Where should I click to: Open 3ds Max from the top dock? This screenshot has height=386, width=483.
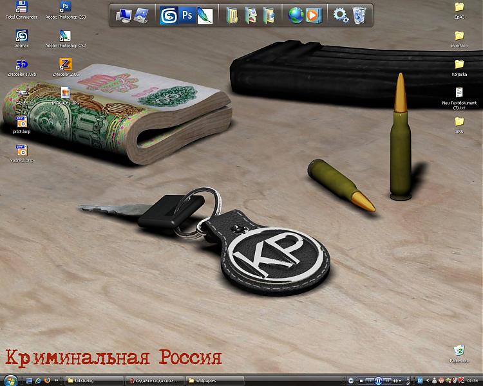point(170,15)
